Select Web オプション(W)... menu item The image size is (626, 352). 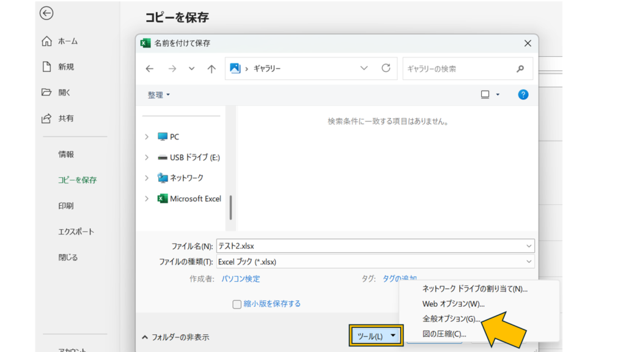(453, 304)
